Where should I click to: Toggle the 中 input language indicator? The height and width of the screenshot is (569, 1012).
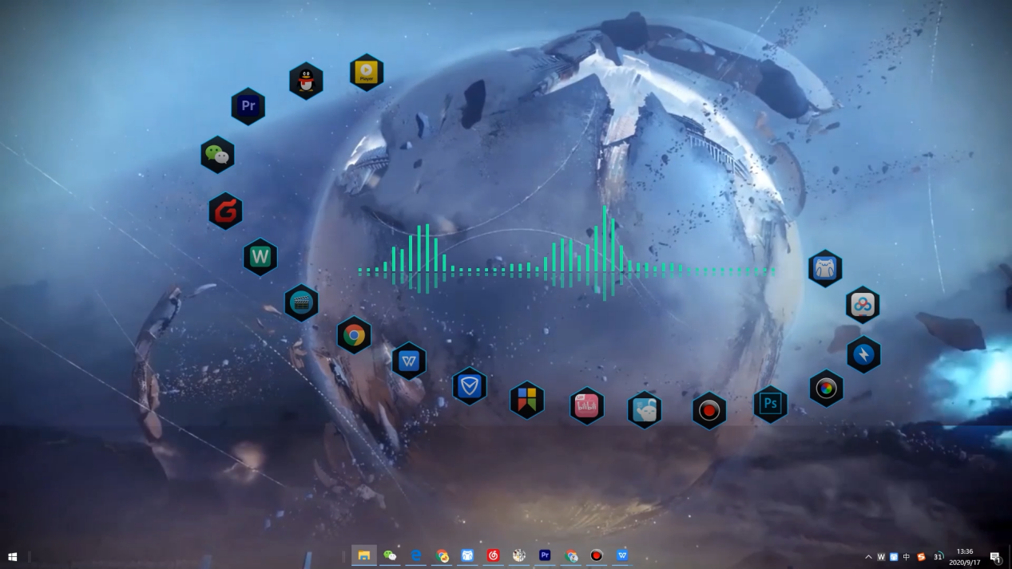pyautogui.click(x=907, y=557)
